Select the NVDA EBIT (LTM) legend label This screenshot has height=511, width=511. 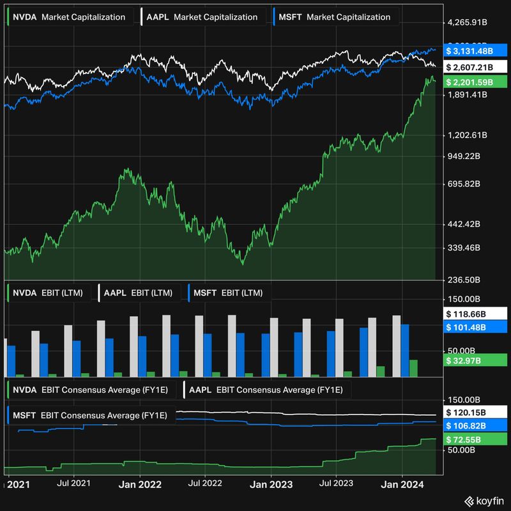point(49,293)
